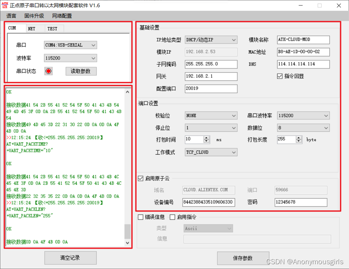Click the ATK U2E application icon in title bar
The image size is (349, 269).
pos(5,5)
